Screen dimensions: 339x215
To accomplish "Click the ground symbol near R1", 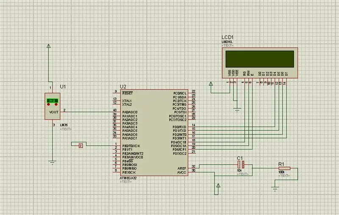I will (275, 189).
